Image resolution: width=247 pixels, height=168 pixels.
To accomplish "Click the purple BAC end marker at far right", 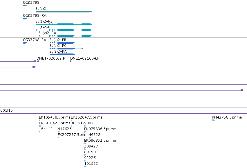I will click(241, 90).
